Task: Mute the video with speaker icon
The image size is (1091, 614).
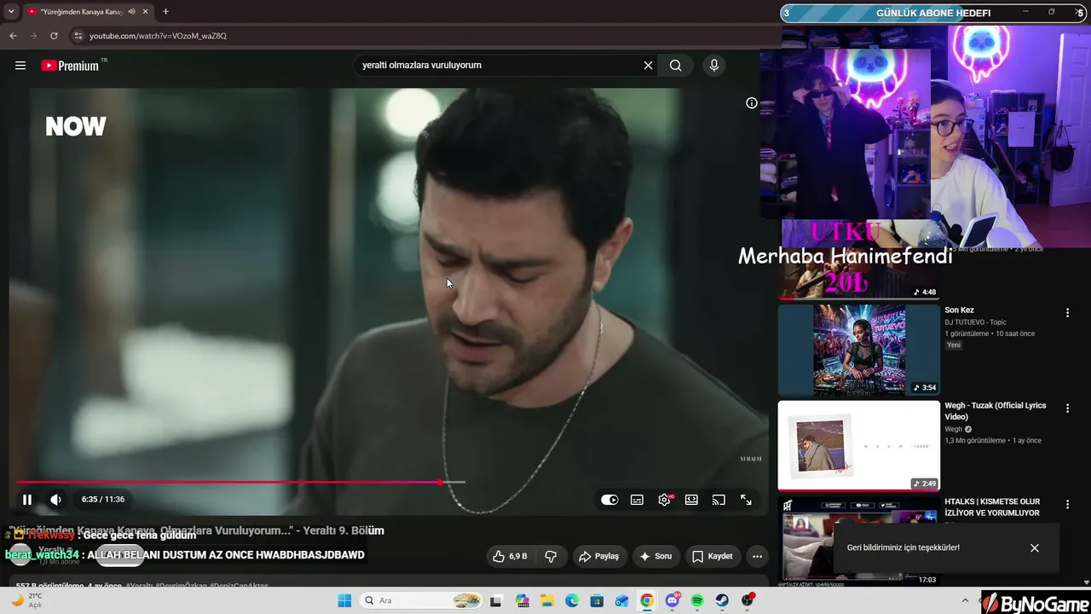Action: (x=55, y=500)
